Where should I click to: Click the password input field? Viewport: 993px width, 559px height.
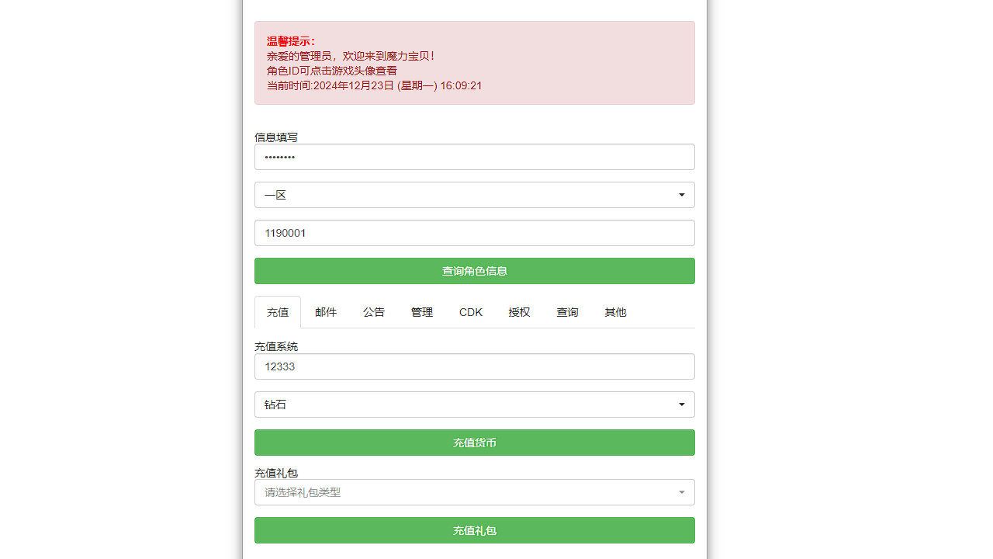point(475,157)
